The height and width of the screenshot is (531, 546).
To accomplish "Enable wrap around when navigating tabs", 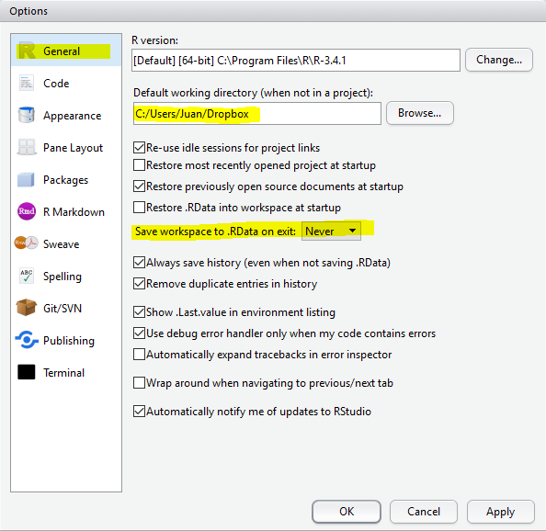I will [140, 382].
